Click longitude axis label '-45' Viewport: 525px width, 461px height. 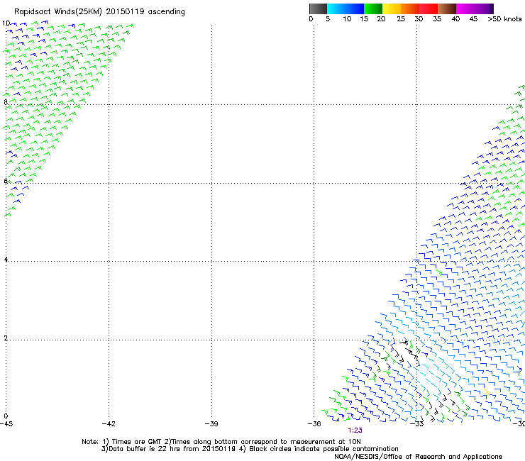click(x=6, y=424)
